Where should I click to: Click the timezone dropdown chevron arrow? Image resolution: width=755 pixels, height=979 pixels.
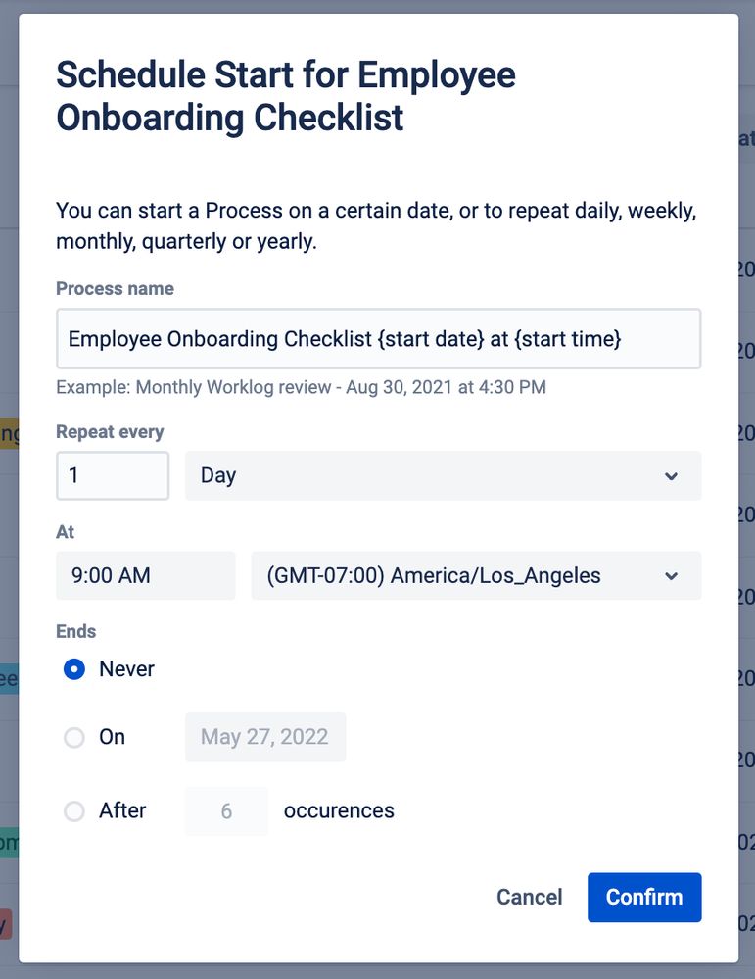(671, 576)
